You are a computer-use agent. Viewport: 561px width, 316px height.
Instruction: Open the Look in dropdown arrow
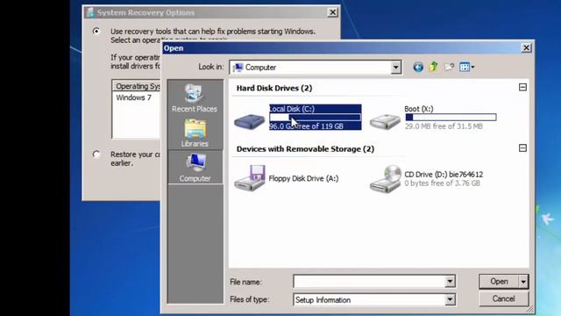[x=395, y=68]
